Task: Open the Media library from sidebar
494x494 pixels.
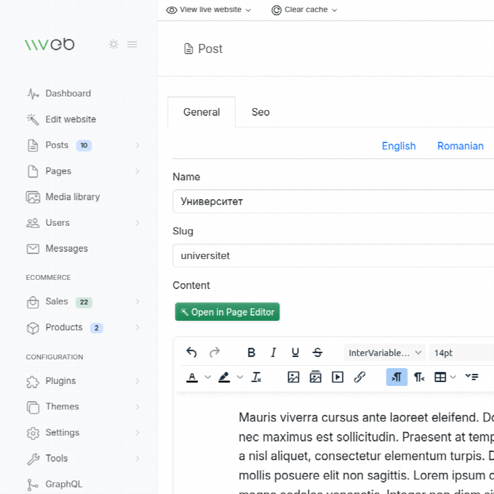Action: (x=72, y=197)
